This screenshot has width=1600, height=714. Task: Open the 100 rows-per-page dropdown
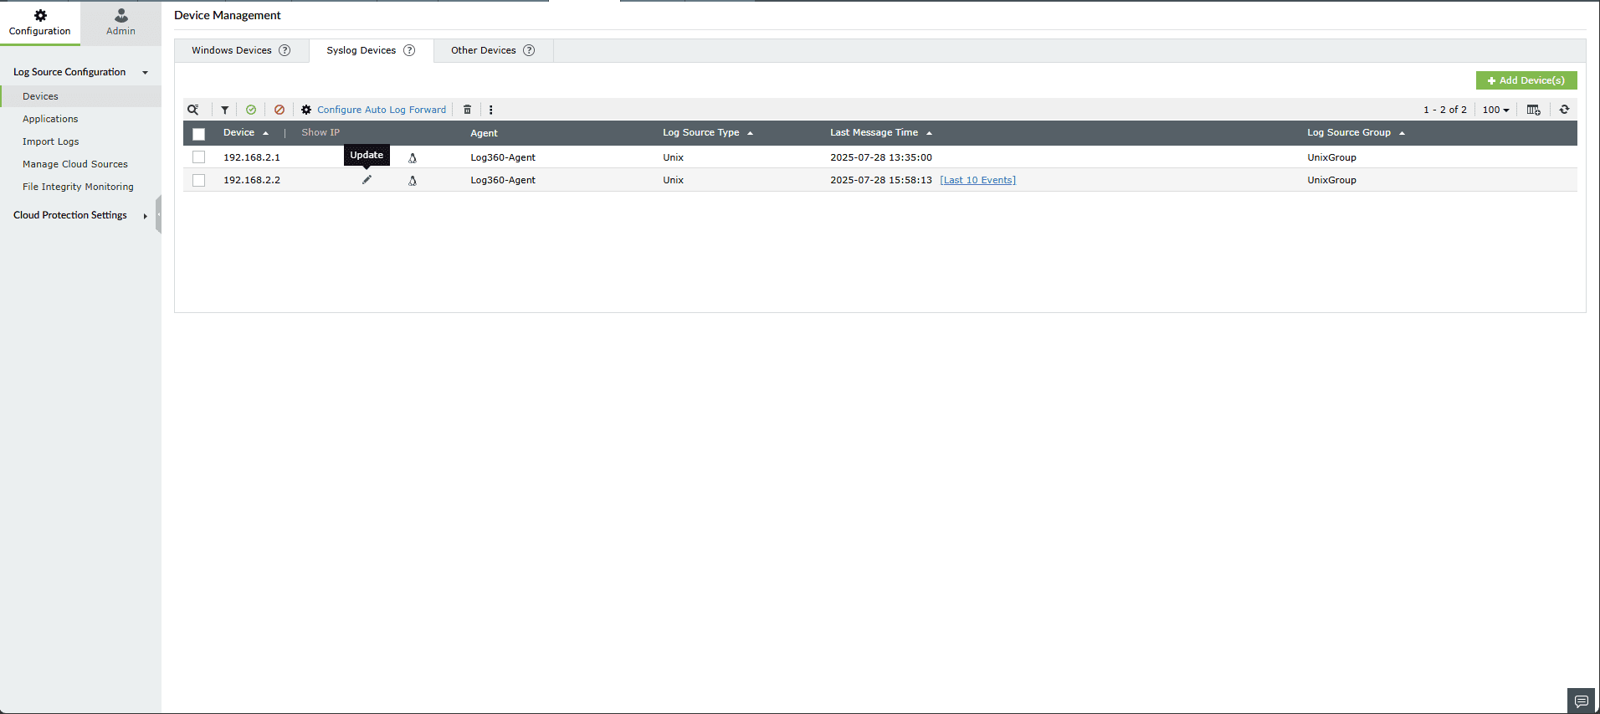(x=1496, y=110)
